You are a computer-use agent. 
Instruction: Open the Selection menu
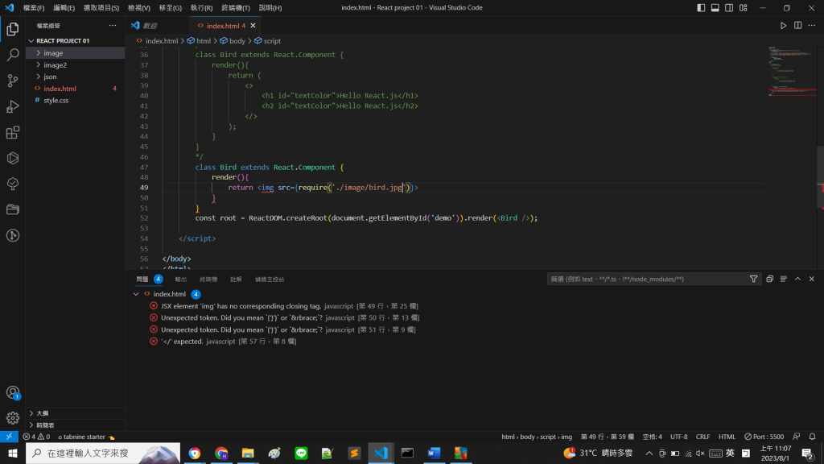point(101,8)
